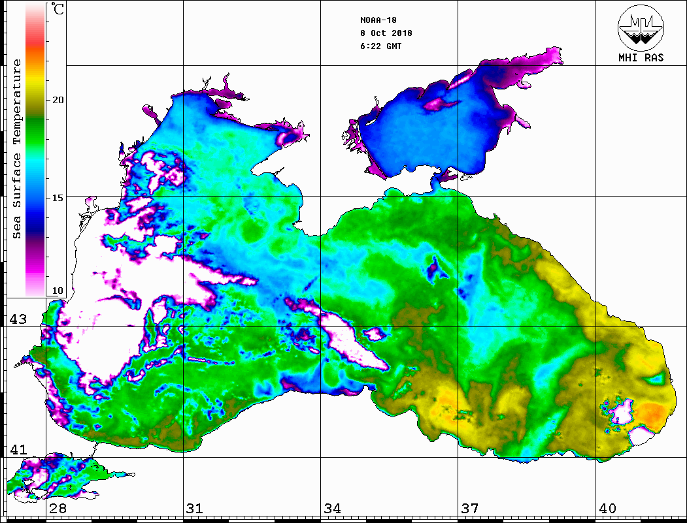Select the NOAA-18 satellite label
Screen dimensions: 687x523
378,20
